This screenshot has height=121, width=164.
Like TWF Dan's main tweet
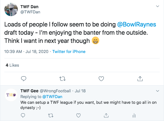(101, 78)
